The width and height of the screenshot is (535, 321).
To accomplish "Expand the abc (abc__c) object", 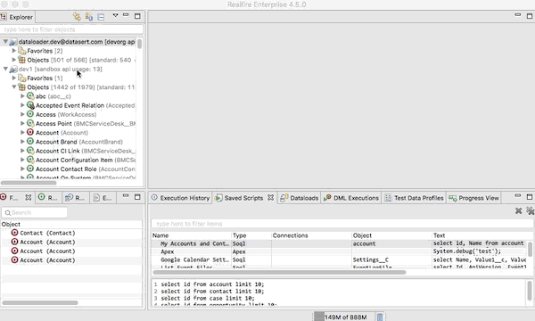I will click(x=22, y=96).
